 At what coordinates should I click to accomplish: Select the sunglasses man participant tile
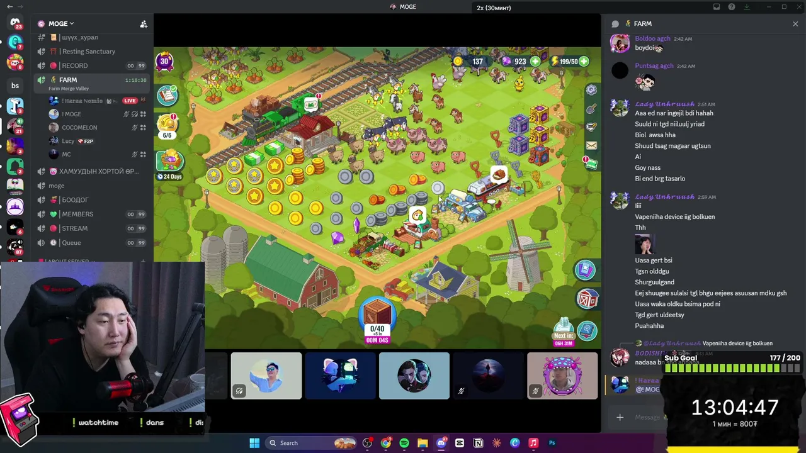point(266,376)
